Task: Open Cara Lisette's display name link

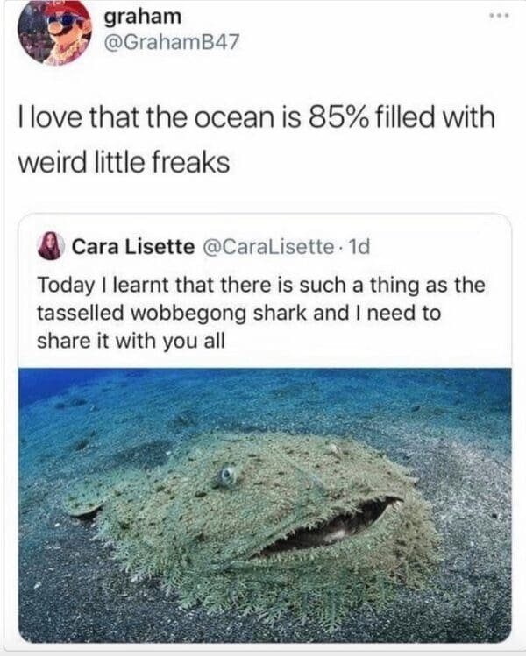Action: coord(133,247)
